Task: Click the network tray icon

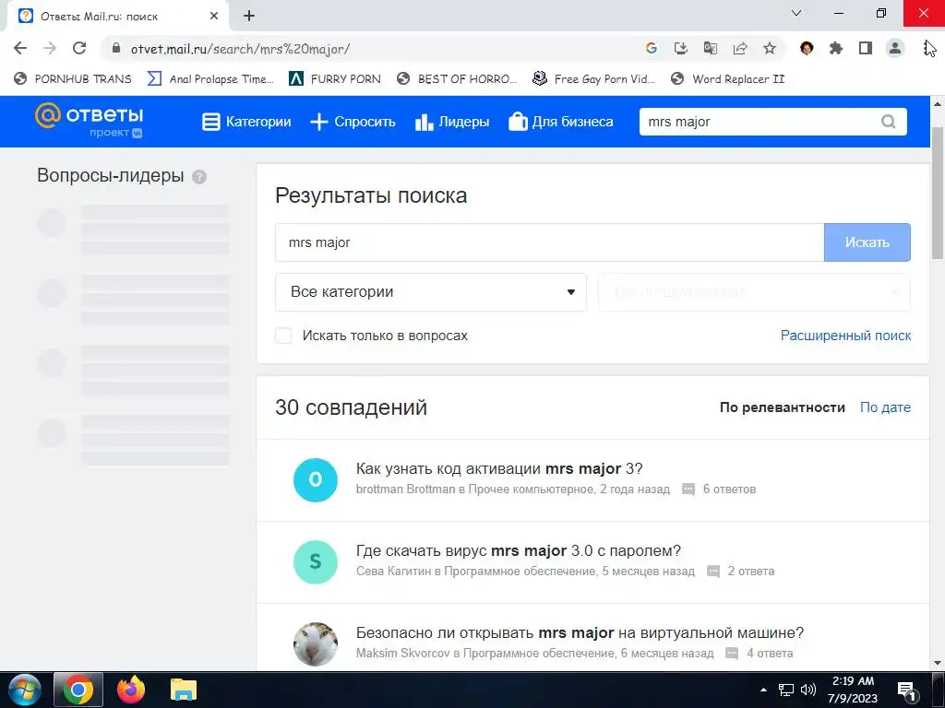Action: point(786,690)
